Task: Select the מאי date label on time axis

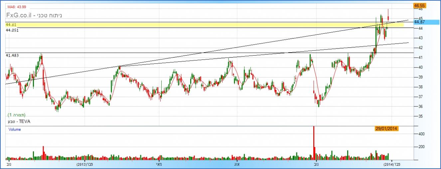Action: [x=159, y=164]
